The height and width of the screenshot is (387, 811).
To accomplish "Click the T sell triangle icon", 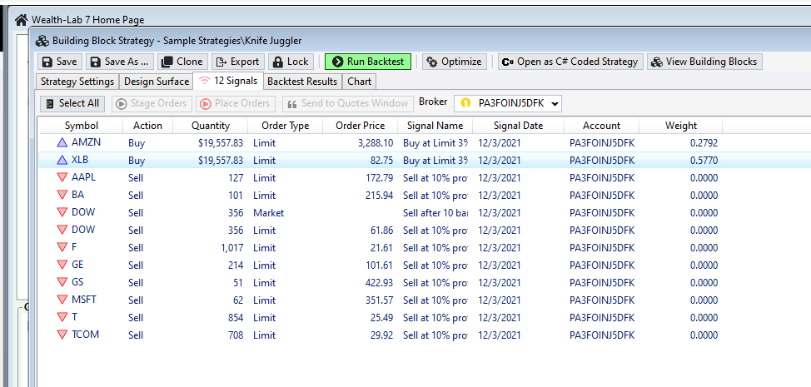I will (62, 317).
